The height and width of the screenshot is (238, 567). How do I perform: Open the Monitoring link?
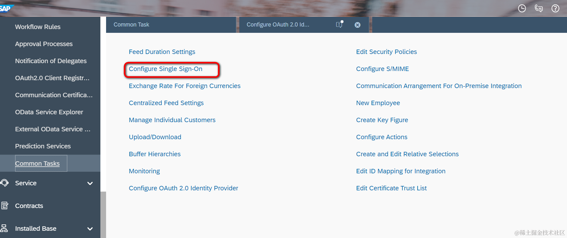pyautogui.click(x=144, y=171)
